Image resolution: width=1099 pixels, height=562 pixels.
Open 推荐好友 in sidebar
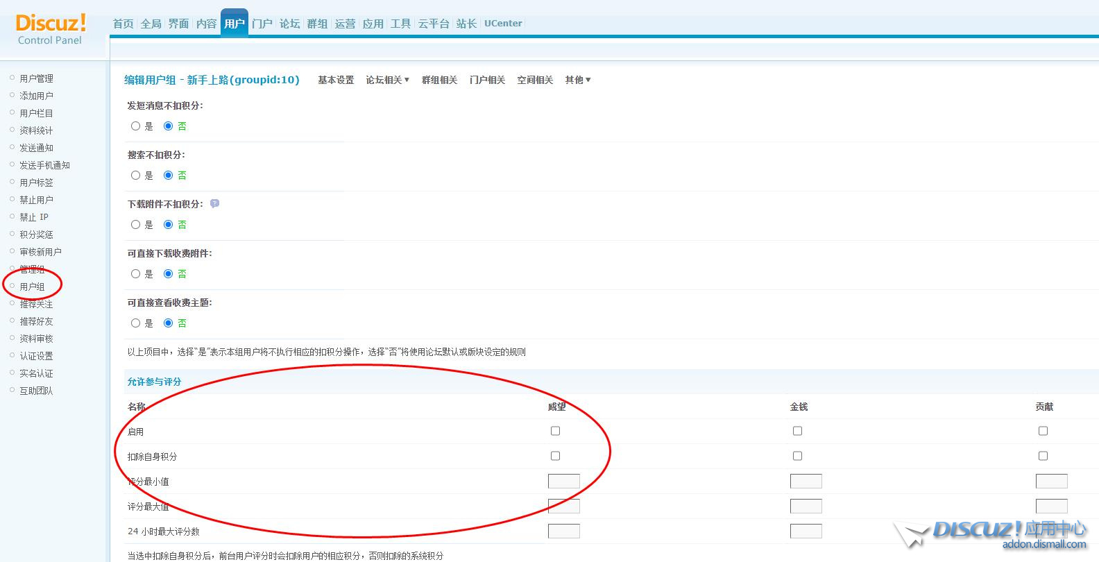[36, 321]
